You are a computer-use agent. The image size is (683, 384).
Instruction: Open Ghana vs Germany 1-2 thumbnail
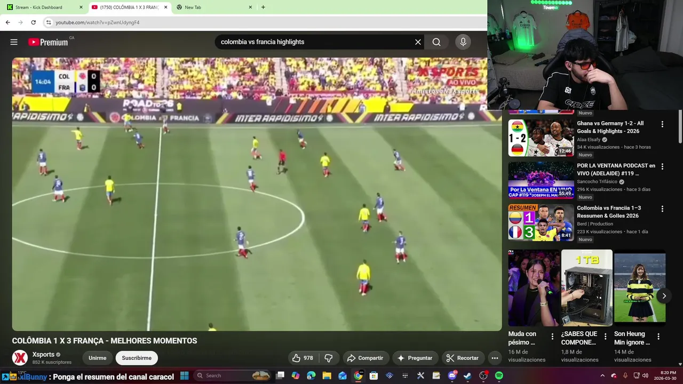(541, 137)
